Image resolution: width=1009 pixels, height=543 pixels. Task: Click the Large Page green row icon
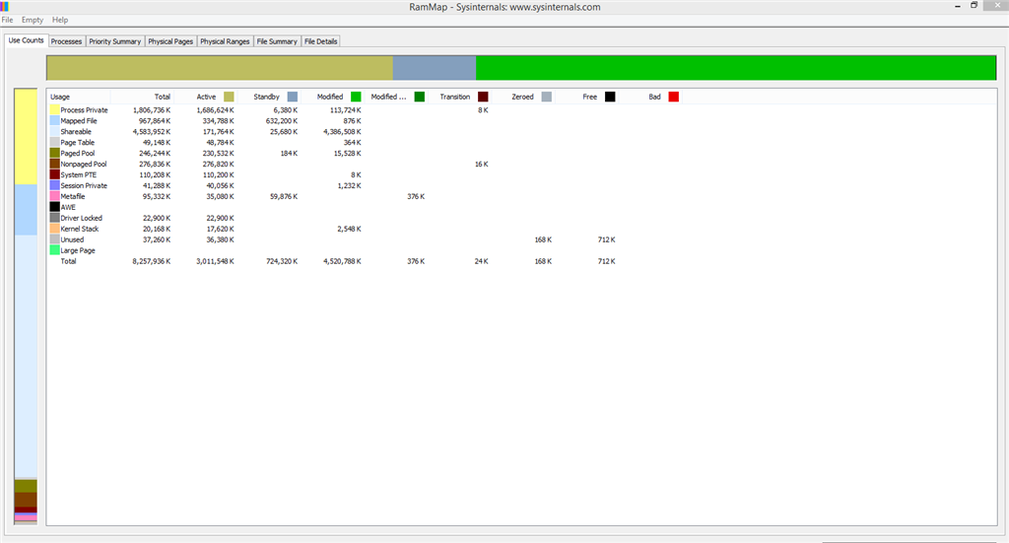[x=55, y=250]
